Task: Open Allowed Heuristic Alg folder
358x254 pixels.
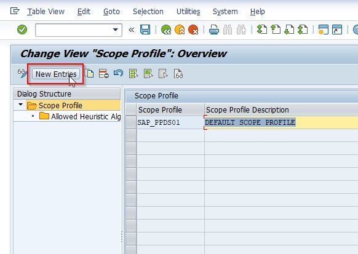Action: click(80, 116)
